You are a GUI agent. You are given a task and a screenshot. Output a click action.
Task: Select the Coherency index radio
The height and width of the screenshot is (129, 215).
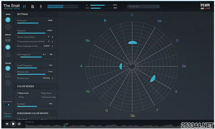click(48, 97)
